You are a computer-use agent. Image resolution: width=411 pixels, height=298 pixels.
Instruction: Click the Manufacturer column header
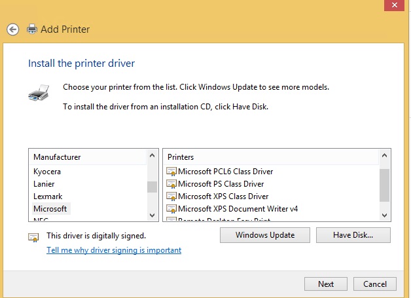(88, 157)
